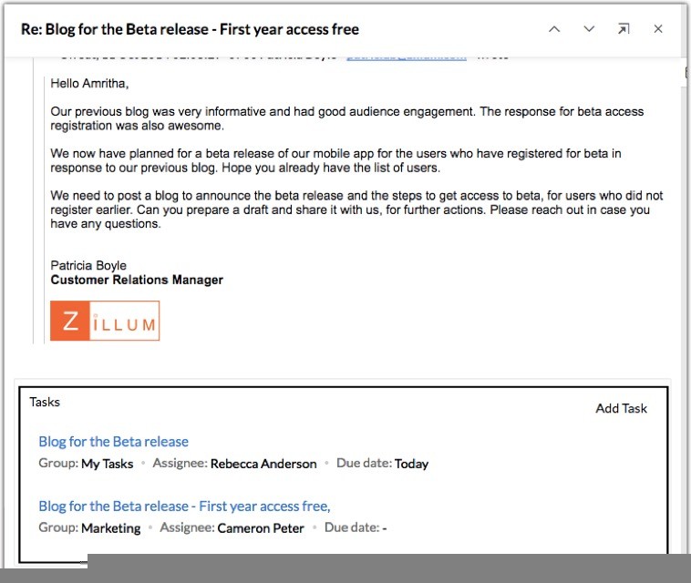Click the email subject title at top

pyautogui.click(x=190, y=29)
